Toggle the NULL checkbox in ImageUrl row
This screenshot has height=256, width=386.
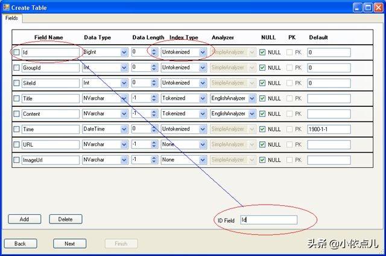[x=262, y=160]
